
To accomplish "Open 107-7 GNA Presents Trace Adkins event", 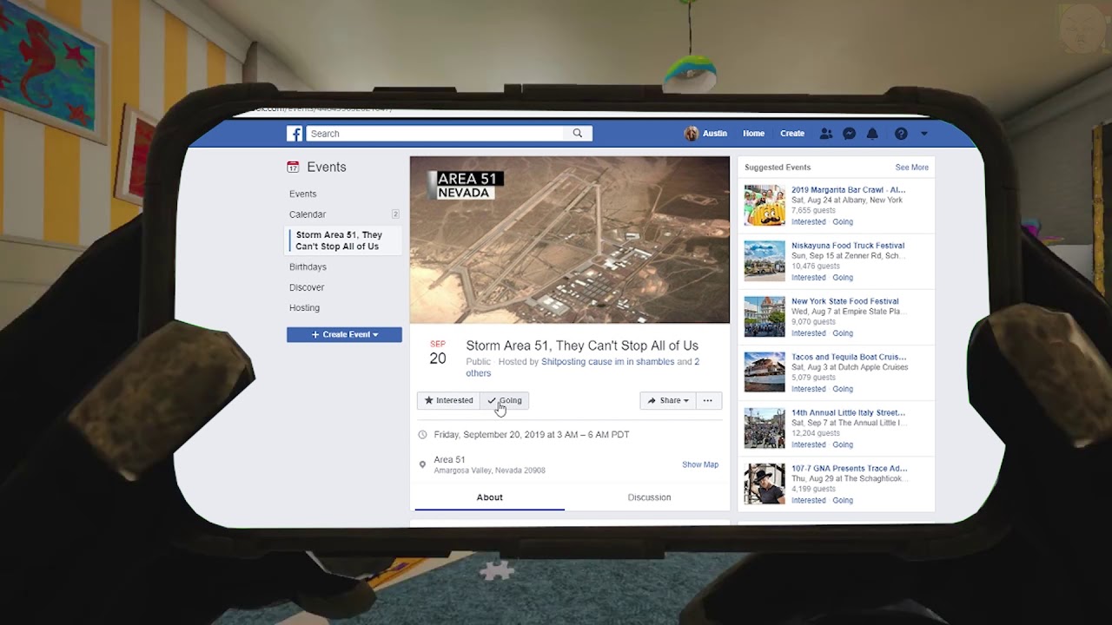I will [x=849, y=468].
